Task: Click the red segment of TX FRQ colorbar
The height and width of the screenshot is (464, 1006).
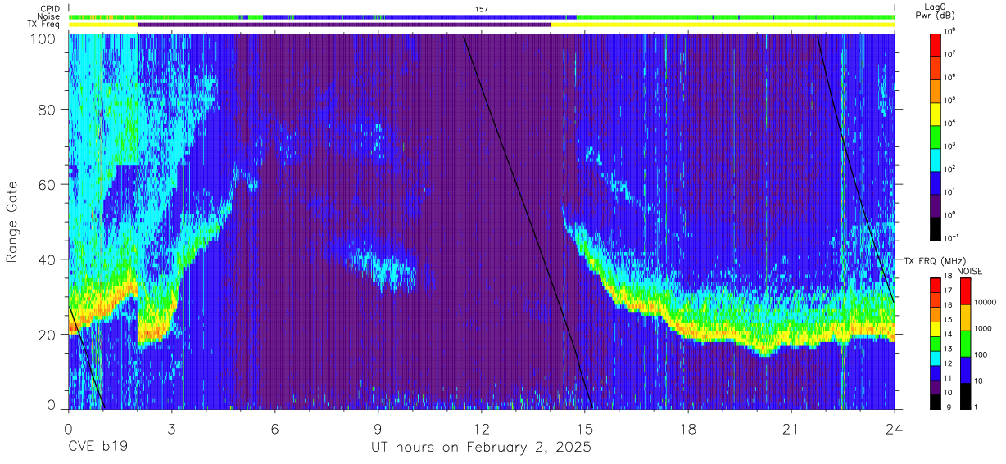Action: tap(936, 285)
